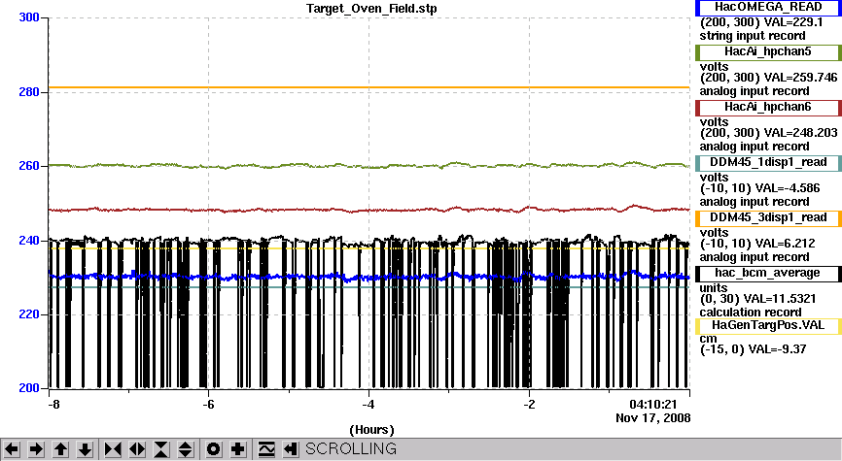Click the SCROLLING status label
This screenshot has height=461, width=842.
[351, 448]
